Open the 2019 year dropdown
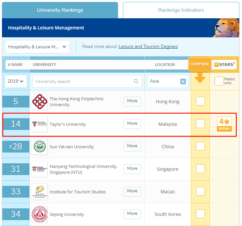 [16, 81]
